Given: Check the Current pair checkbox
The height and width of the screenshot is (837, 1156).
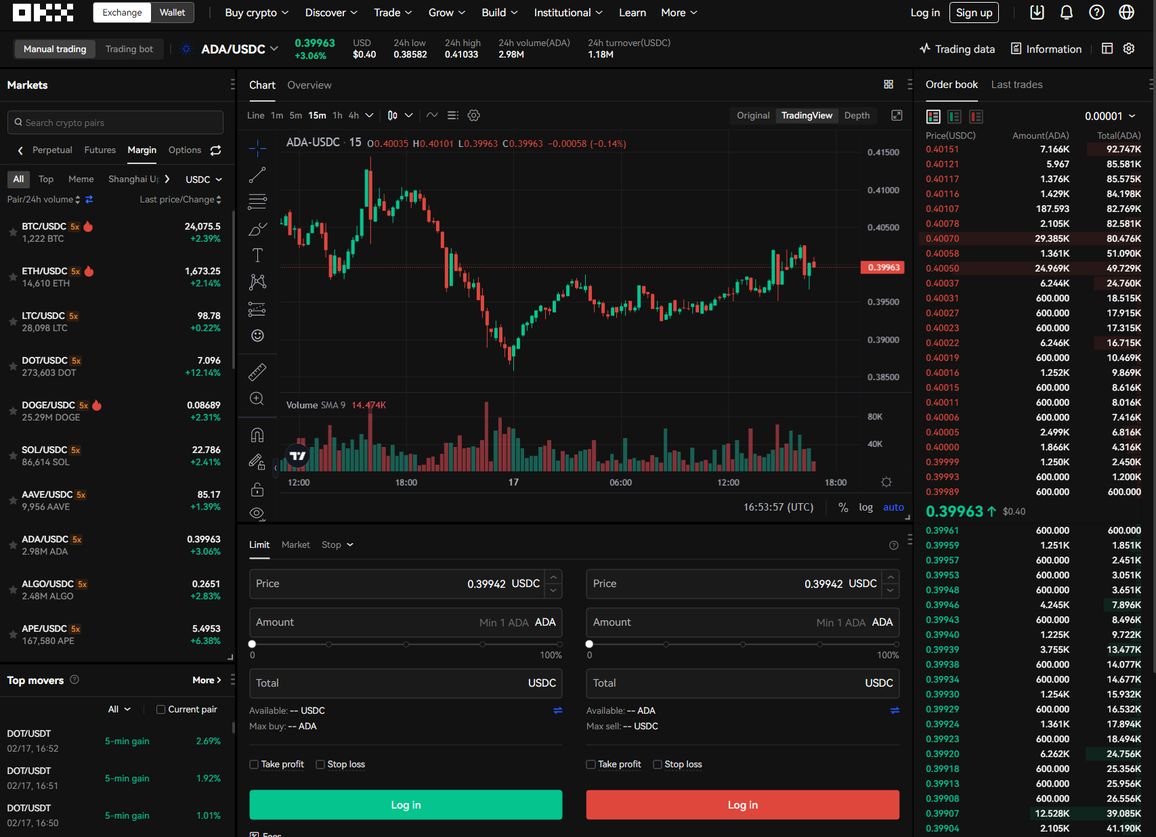Looking at the screenshot, I should coord(160,710).
